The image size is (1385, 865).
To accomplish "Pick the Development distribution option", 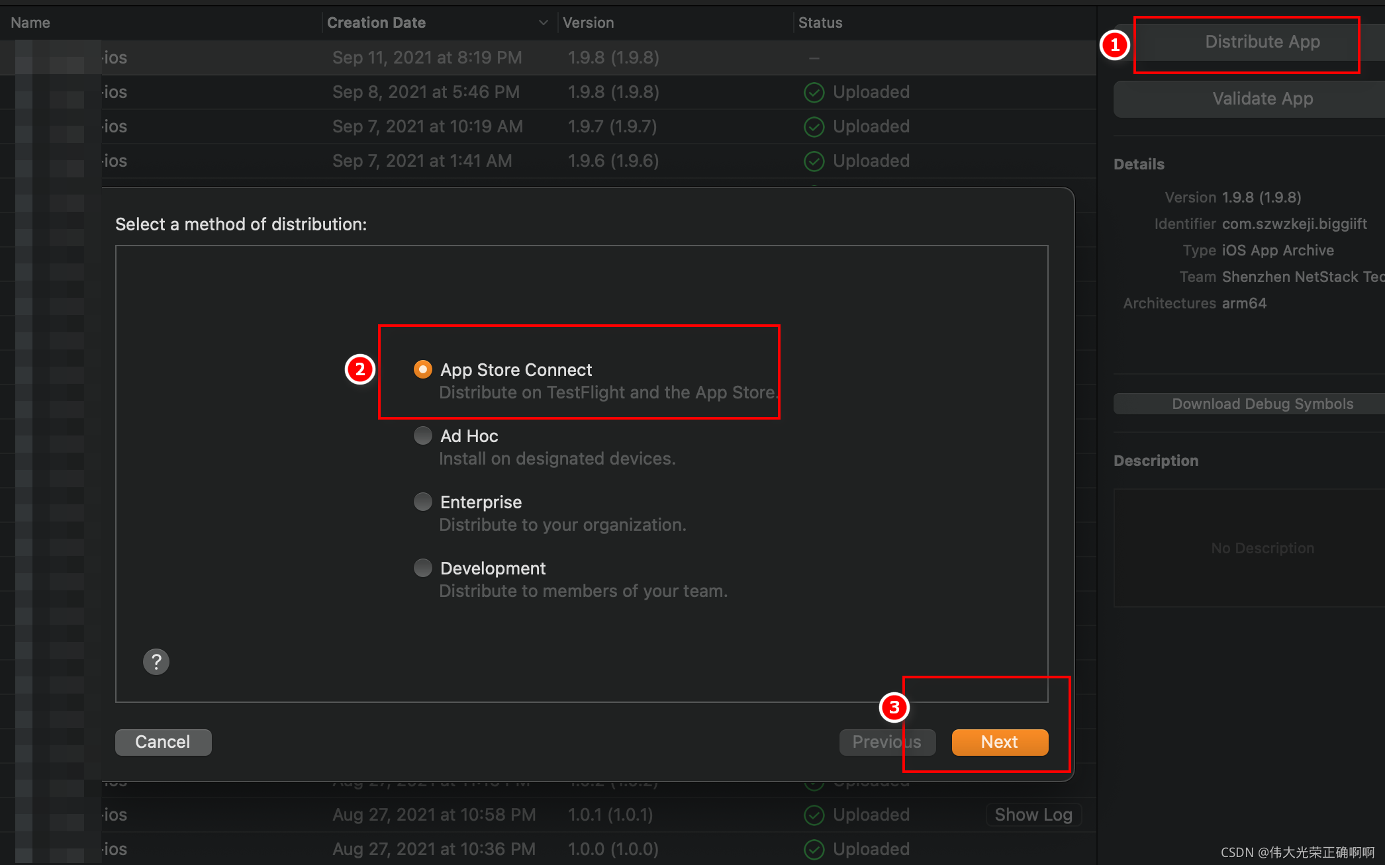I will pyautogui.click(x=423, y=568).
